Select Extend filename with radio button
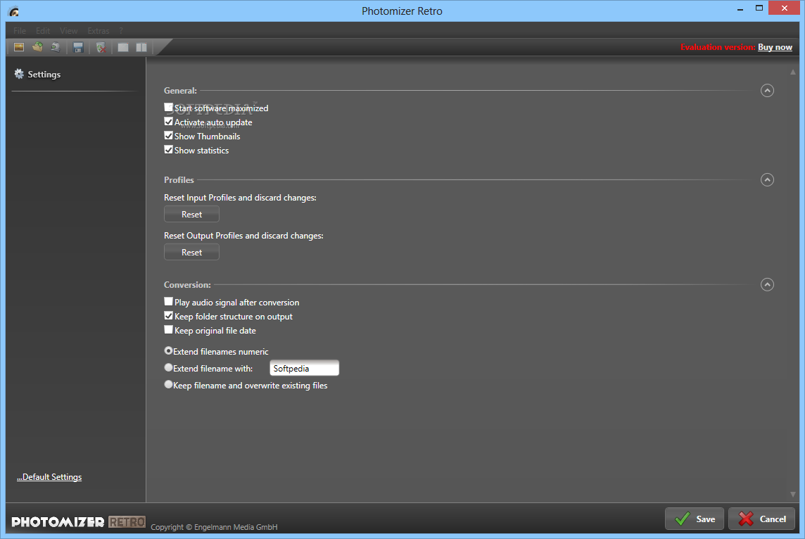This screenshot has width=805, height=539. [x=168, y=367]
